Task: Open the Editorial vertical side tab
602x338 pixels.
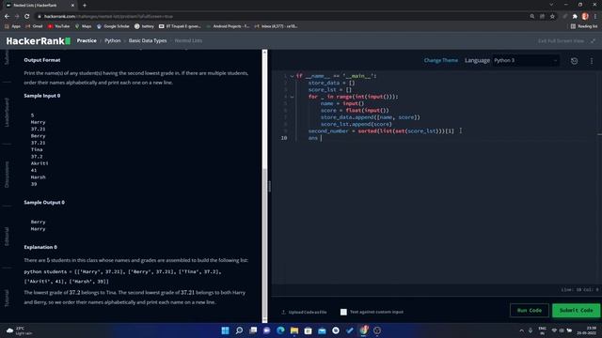Action: (7, 237)
